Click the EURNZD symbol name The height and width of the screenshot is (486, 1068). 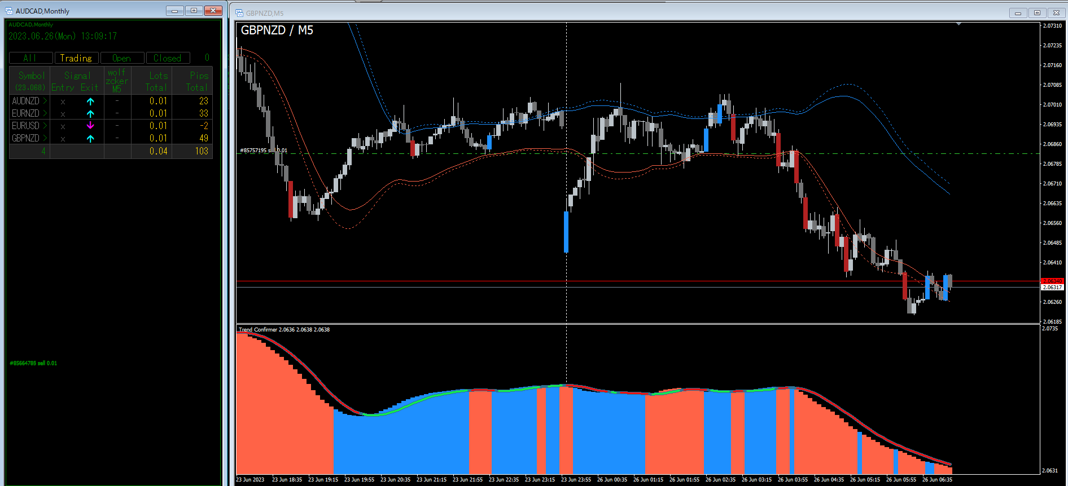(x=26, y=113)
